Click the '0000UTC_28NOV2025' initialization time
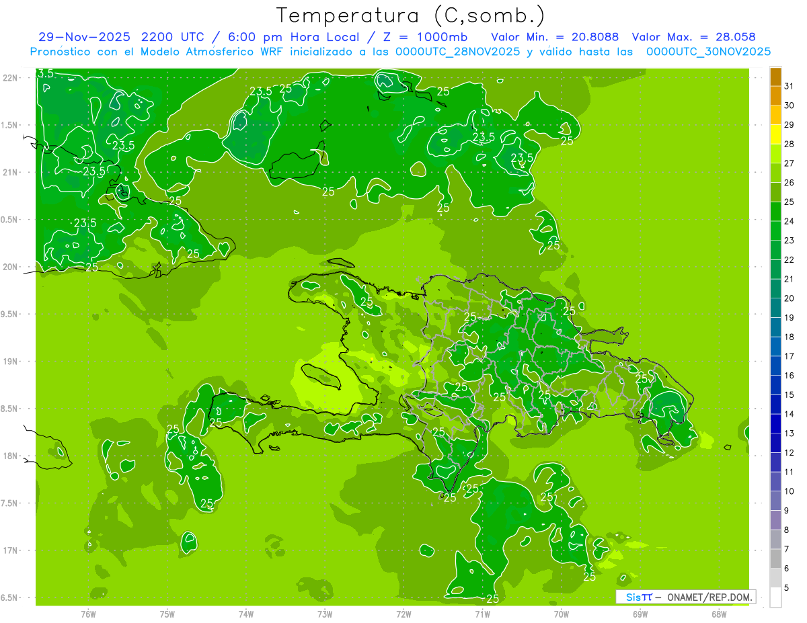Viewport: 807px width, 623px height. click(x=458, y=52)
